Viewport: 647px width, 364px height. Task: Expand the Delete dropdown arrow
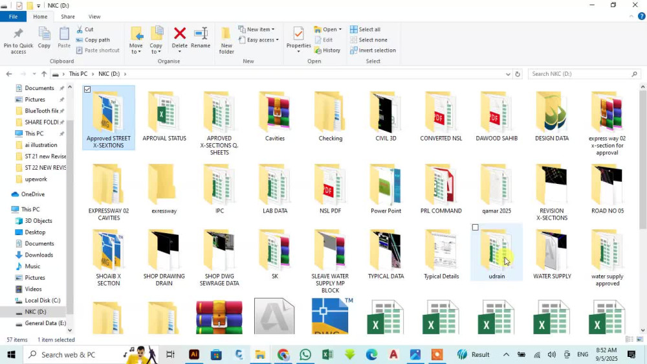[179, 52]
